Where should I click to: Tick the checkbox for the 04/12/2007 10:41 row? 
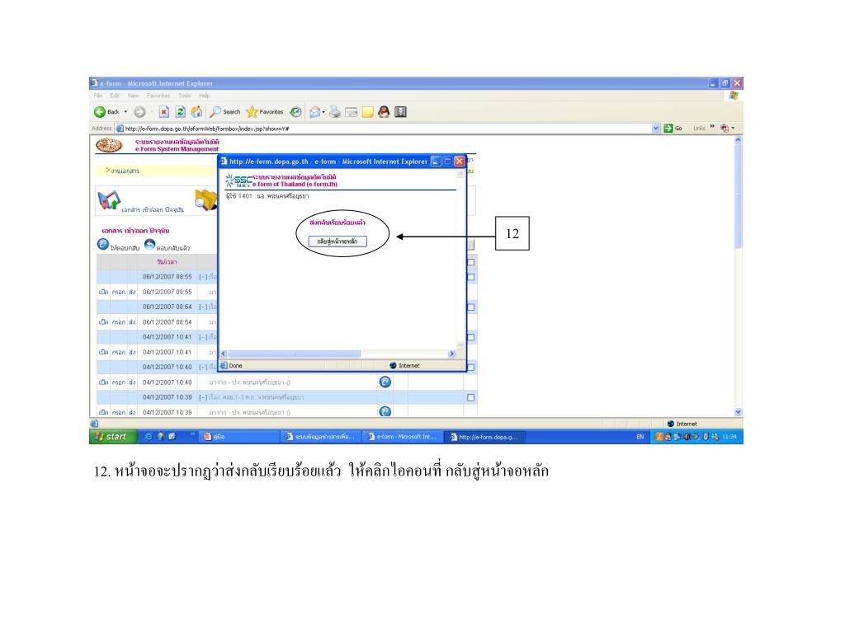[470, 337]
